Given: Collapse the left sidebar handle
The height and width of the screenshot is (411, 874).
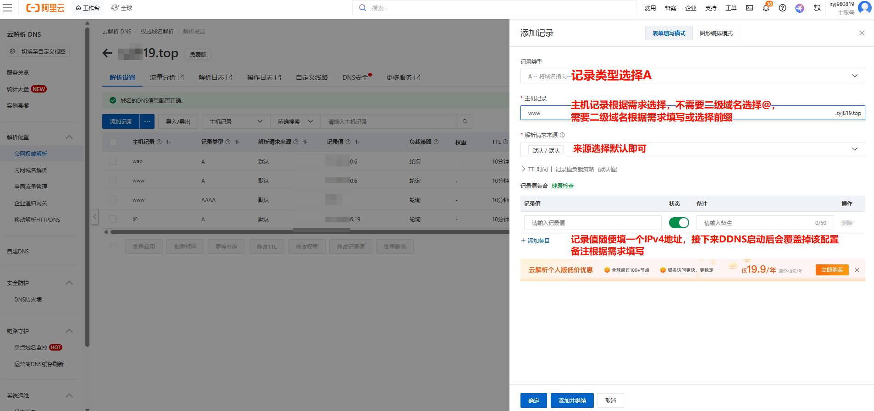Looking at the screenshot, I should 94,216.
